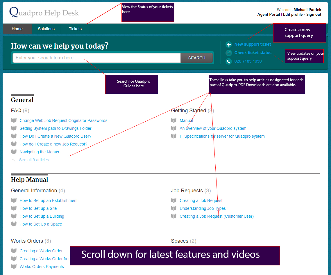This screenshot has height=275, width=331.
Task: Open Navigating the Menus article
Action: click(x=39, y=152)
